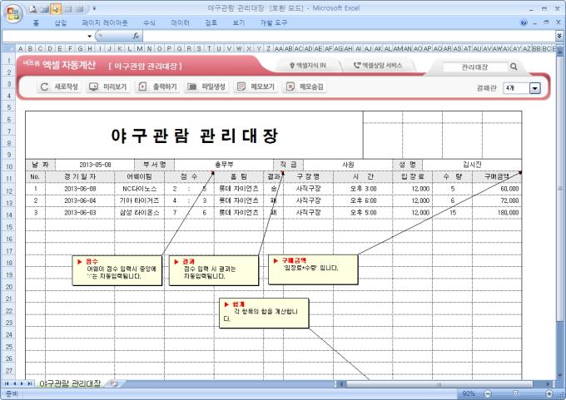Click the 90% zoom level in status bar

pyautogui.click(x=469, y=393)
